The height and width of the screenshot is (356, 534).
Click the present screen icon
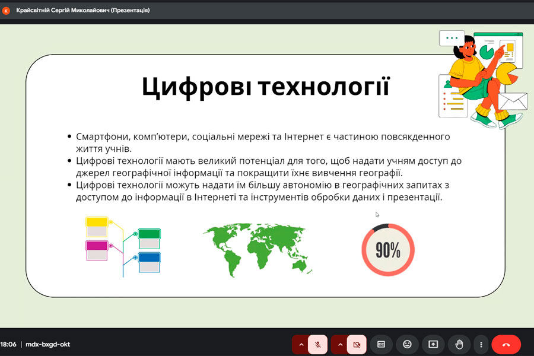pos(433,344)
